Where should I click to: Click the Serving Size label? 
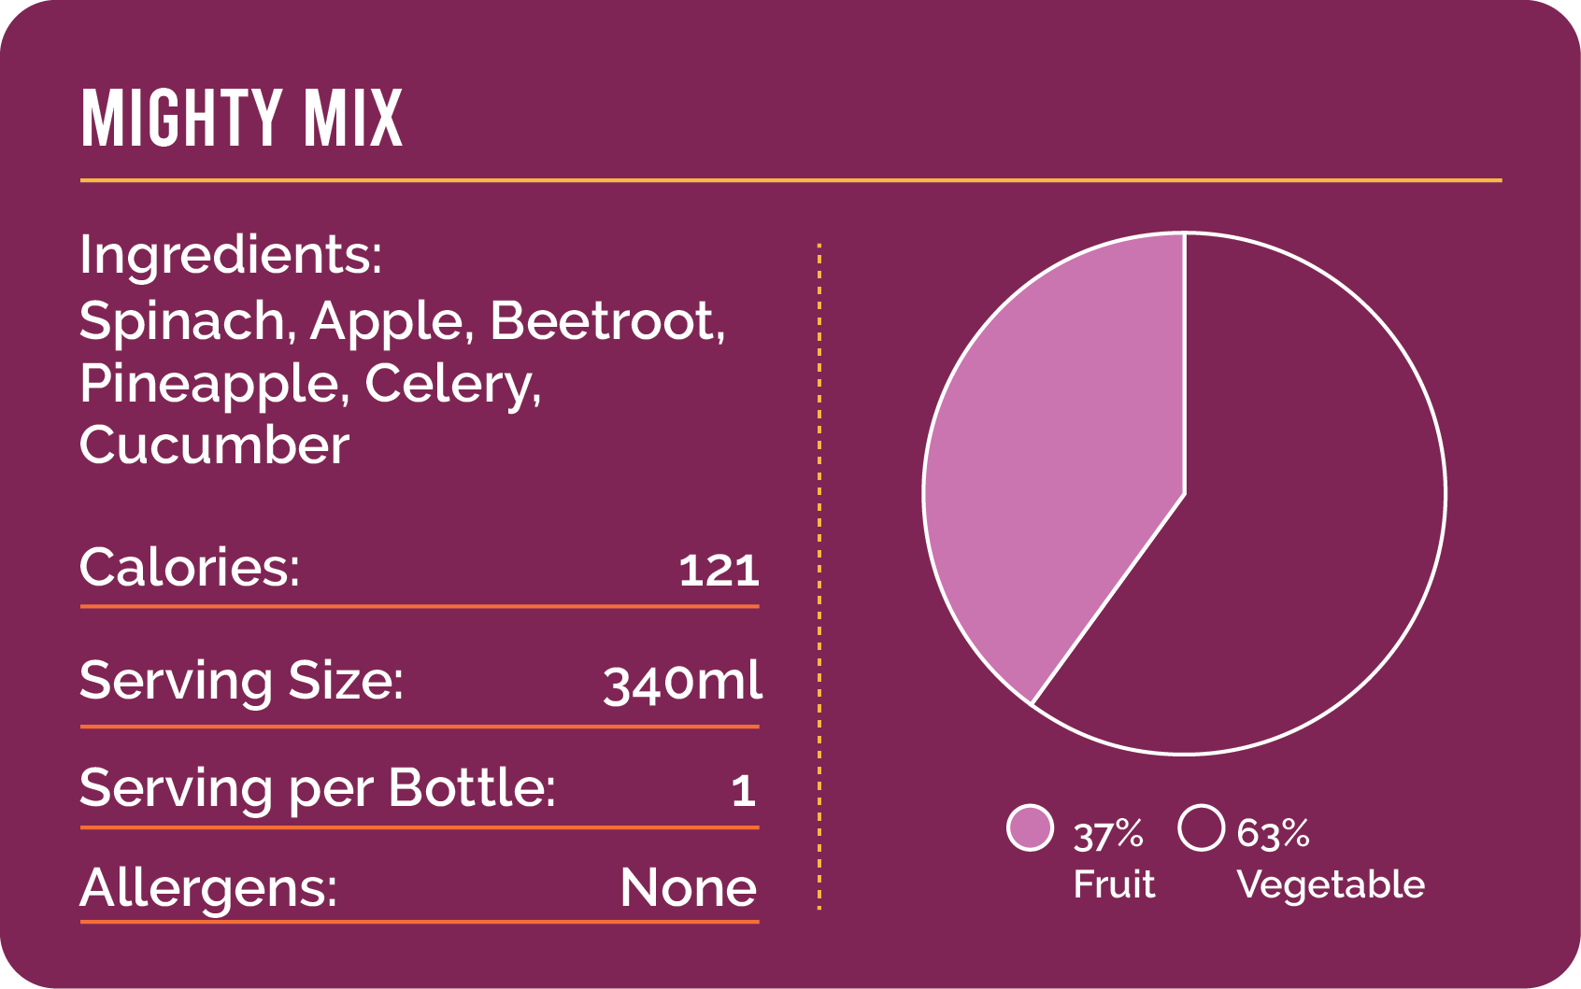coord(241,680)
